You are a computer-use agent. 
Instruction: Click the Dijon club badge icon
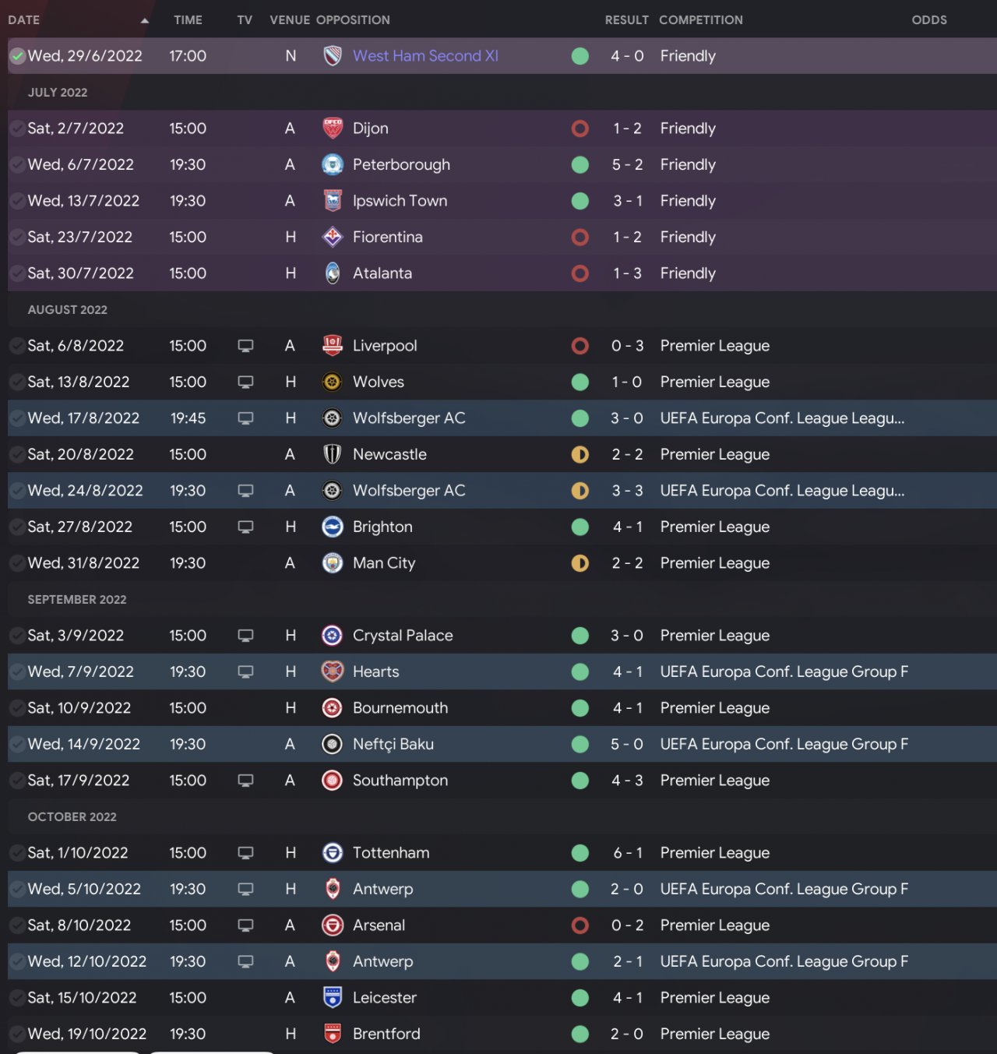point(333,129)
